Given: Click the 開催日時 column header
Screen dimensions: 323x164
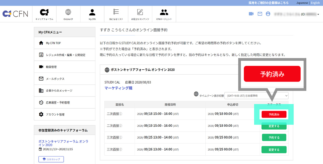Looking at the screenshot, I should (170, 104).
